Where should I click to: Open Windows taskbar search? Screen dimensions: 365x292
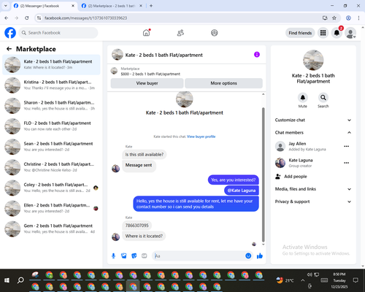20,280
